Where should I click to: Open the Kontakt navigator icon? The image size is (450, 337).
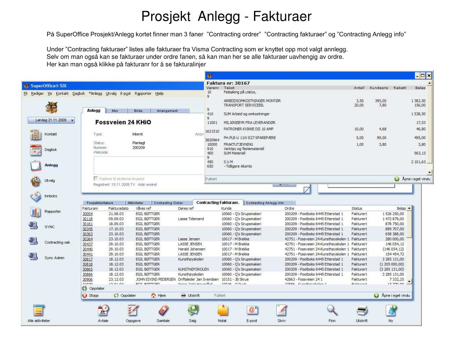[36, 134]
